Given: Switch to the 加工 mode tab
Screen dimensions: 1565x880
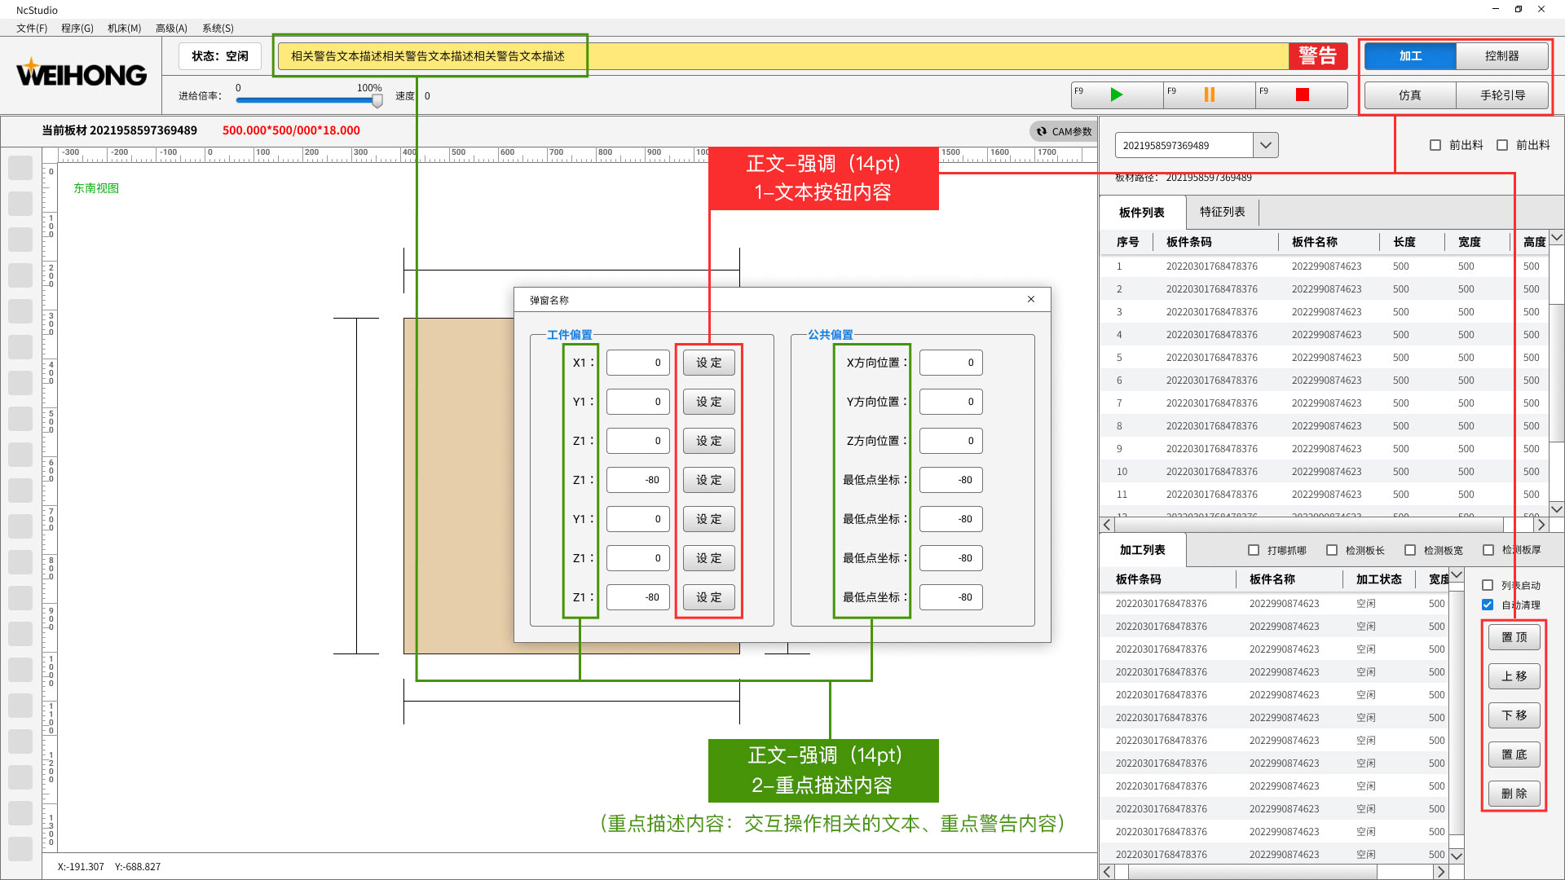Looking at the screenshot, I should point(1410,55).
